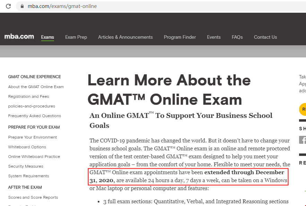Go to Whiteboard Options
Image resolution: width=306 pixels, height=206 pixels.
pyautogui.click(x=27, y=147)
